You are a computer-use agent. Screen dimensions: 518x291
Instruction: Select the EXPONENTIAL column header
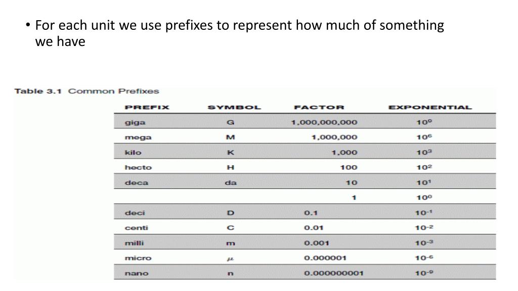429,107
